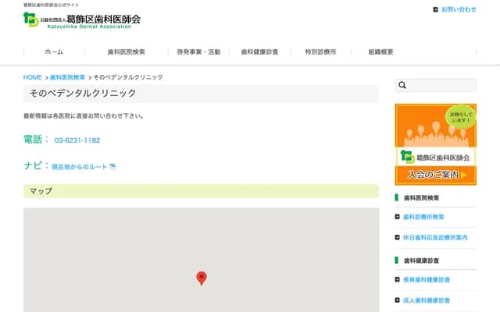Open 長寿歯科健康診査 sidebar link
The width and height of the screenshot is (500, 312).
pyautogui.click(x=427, y=280)
